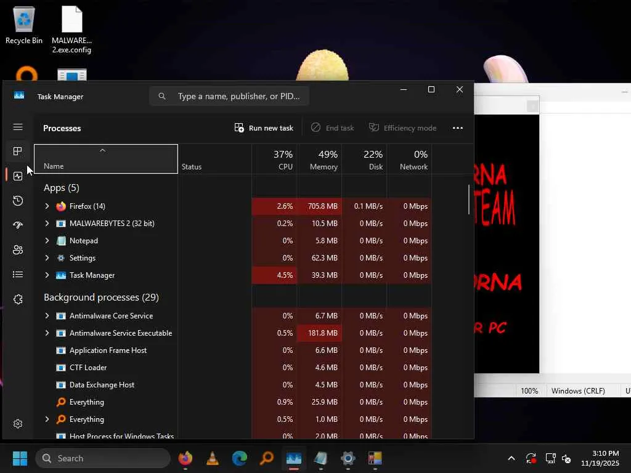Open the Performance sidebar tab
This screenshot has width=631, height=473.
(x=18, y=176)
